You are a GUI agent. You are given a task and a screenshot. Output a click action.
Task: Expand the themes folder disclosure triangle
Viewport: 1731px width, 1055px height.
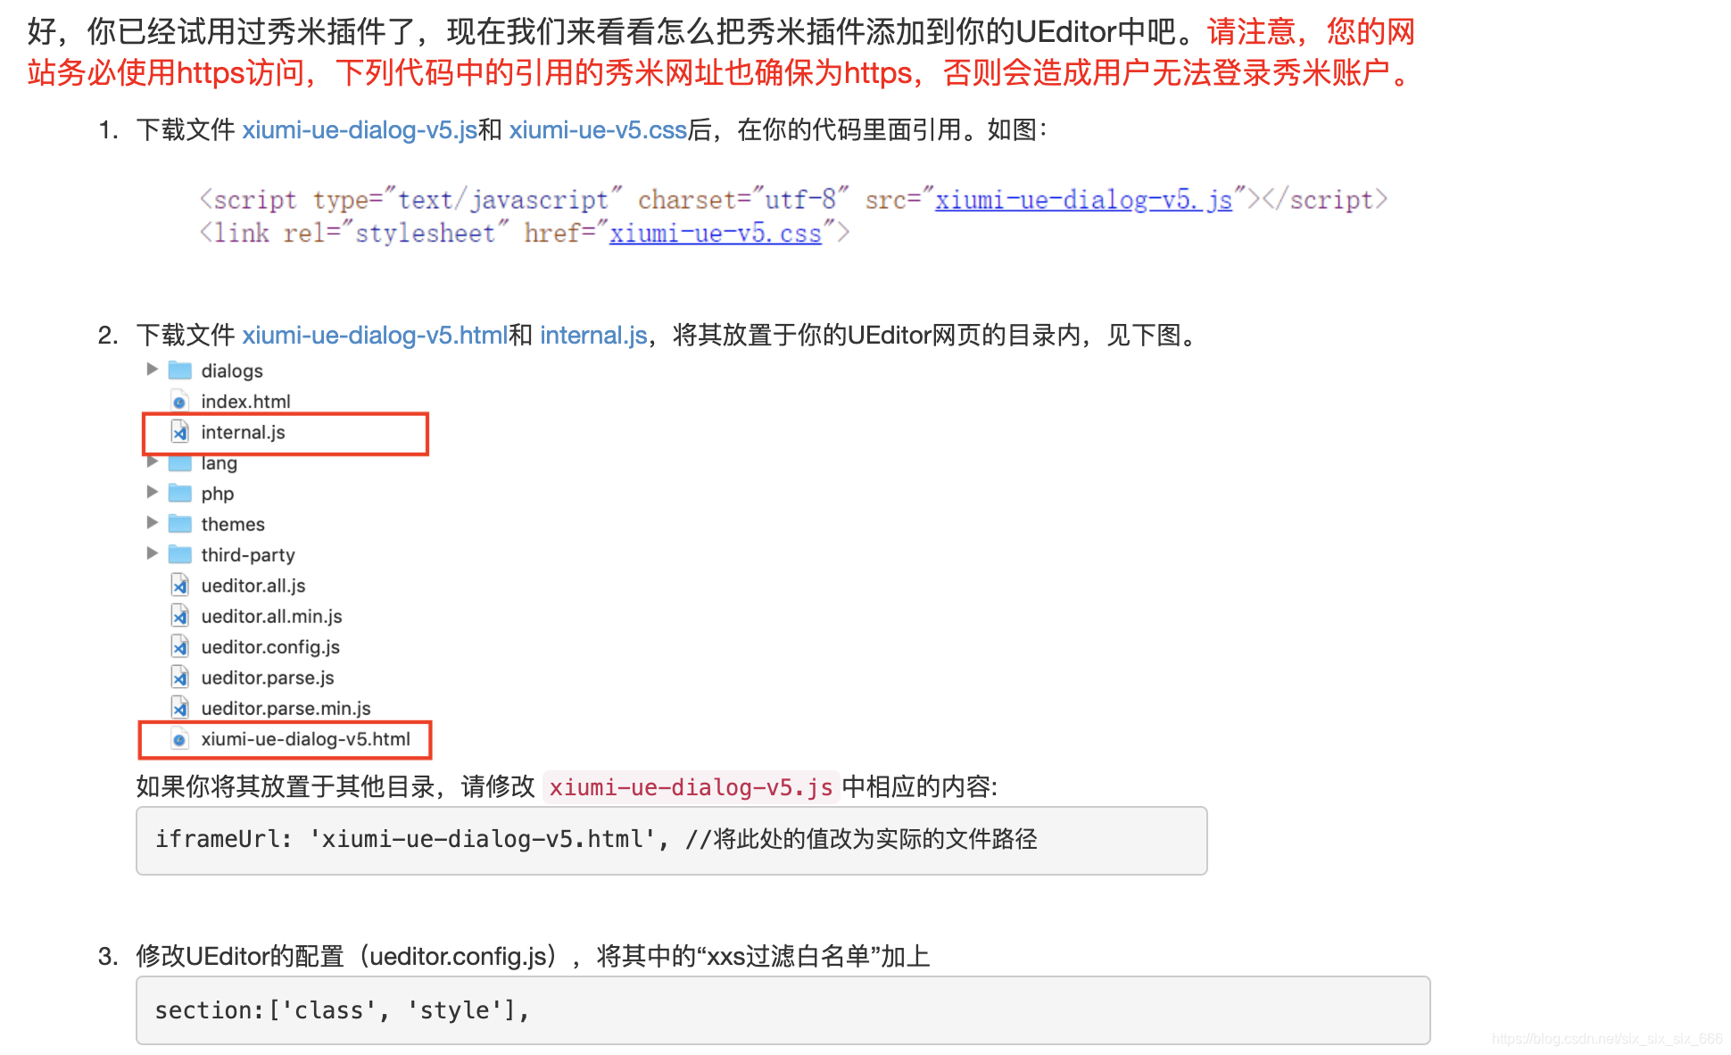pos(152,523)
